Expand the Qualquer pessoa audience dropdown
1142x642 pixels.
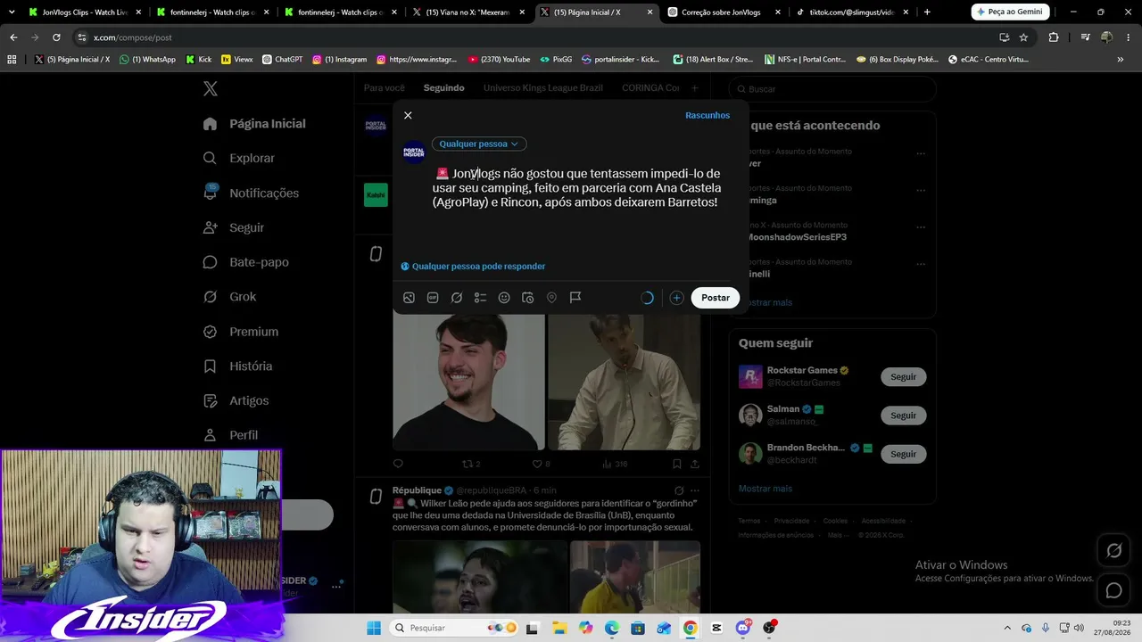pos(479,144)
